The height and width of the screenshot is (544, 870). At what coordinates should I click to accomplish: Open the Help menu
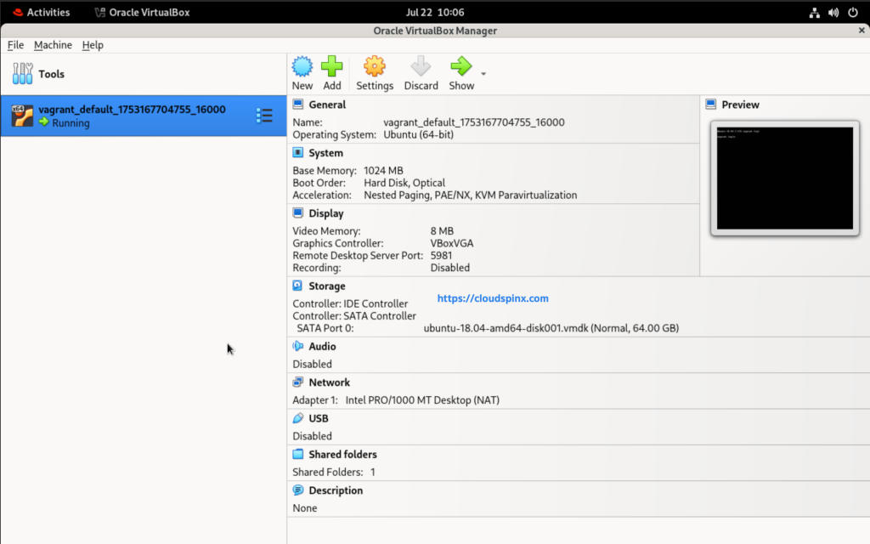93,45
